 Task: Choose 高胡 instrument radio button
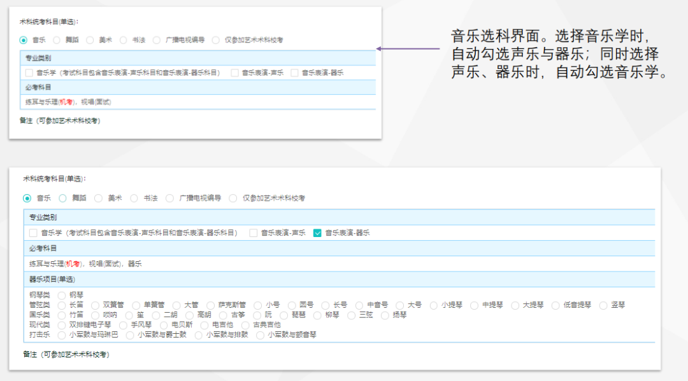[x=190, y=315]
